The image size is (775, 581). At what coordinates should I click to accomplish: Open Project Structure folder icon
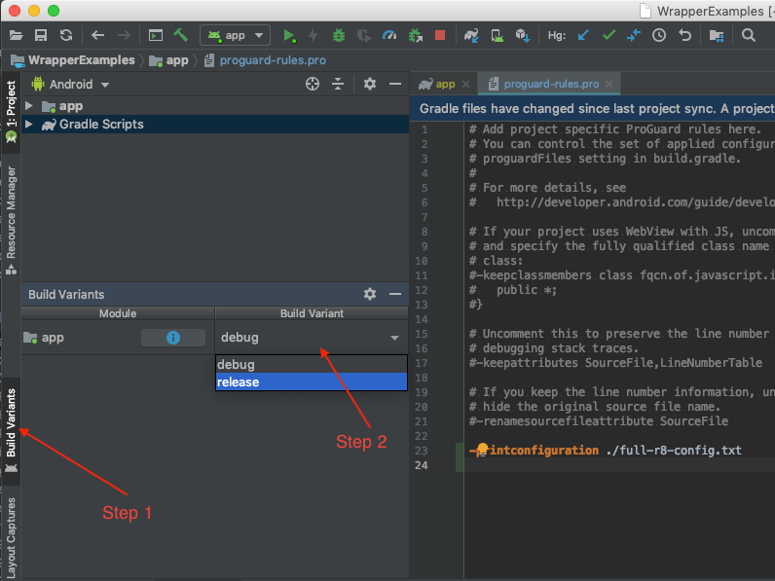717,36
